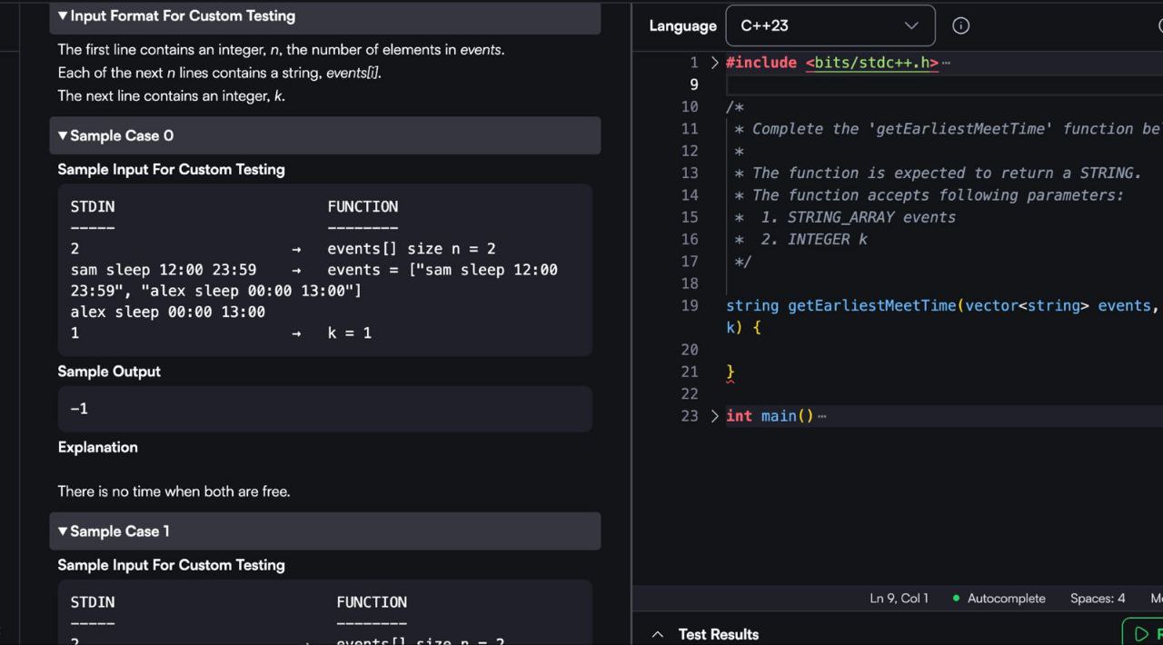Open the C++23 language dropdown
Screen dimensions: 1163x645
click(x=830, y=25)
